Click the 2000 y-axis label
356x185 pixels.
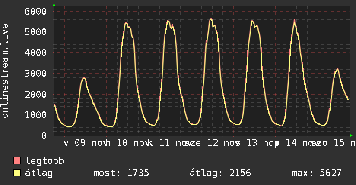[36, 94]
